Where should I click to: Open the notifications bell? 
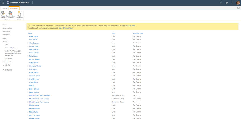221,3
